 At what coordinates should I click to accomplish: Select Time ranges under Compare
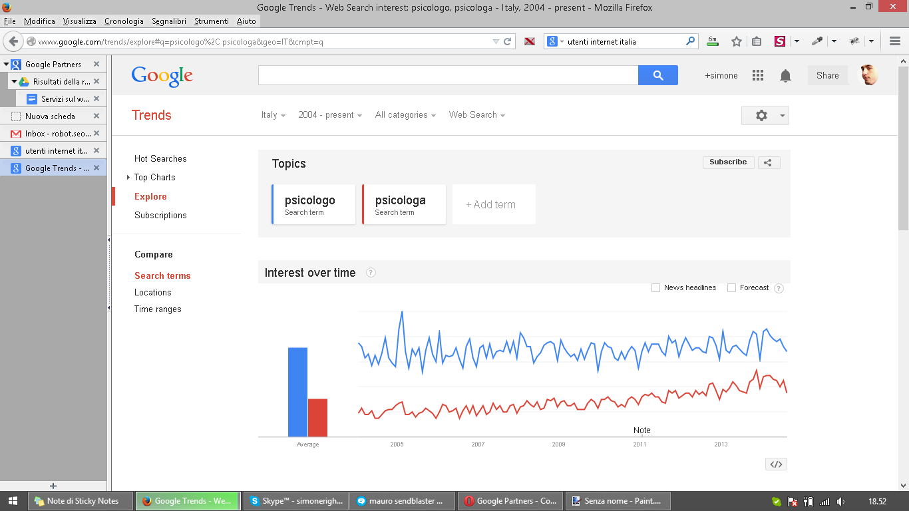tap(158, 309)
